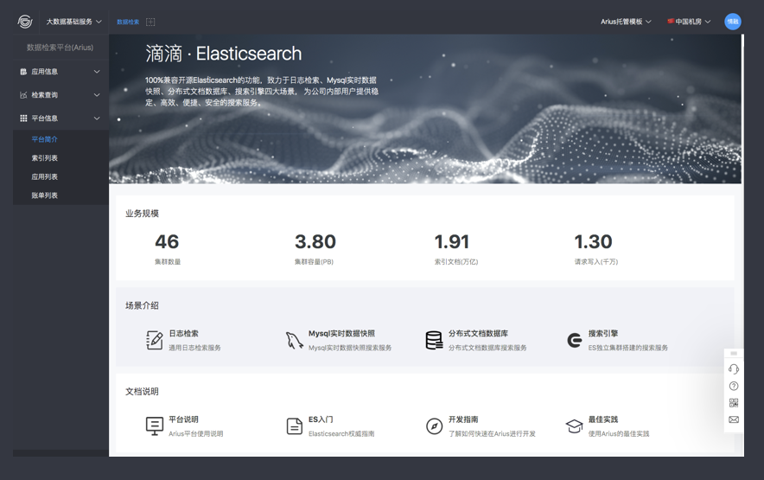Click the help question mark icon
The height and width of the screenshot is (480, 764).
(x=734, y=386)
